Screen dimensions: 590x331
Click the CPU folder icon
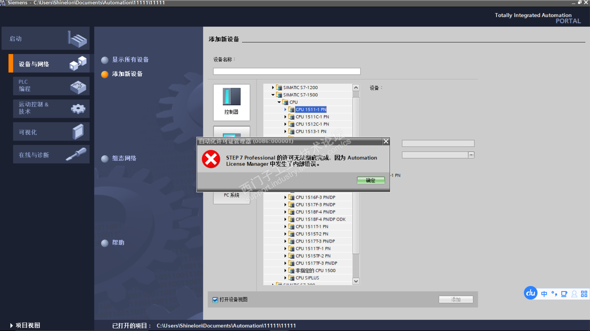[285, 102]
